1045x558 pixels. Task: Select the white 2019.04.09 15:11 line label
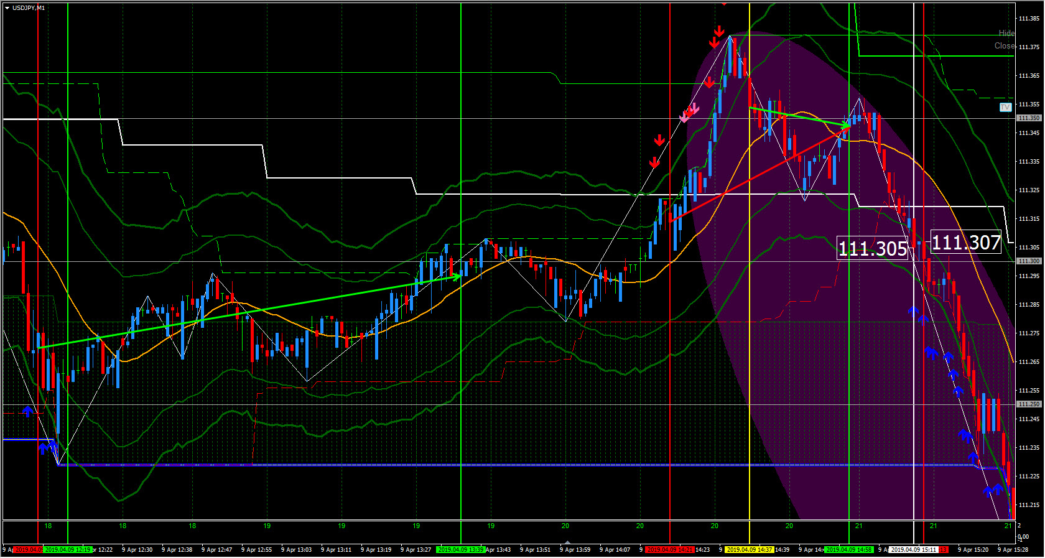pyautogui.click(x=914, y=550)
